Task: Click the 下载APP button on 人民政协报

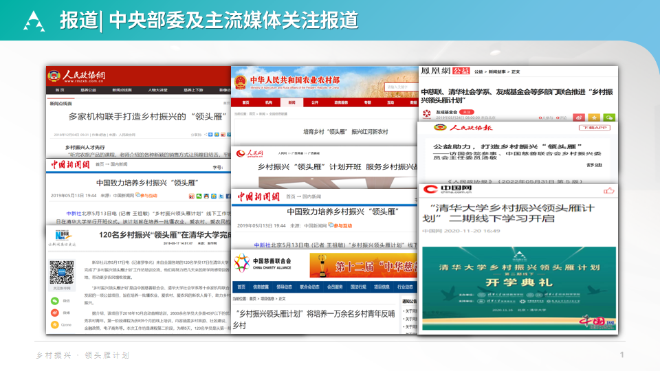Action: (x=594, y=128)
